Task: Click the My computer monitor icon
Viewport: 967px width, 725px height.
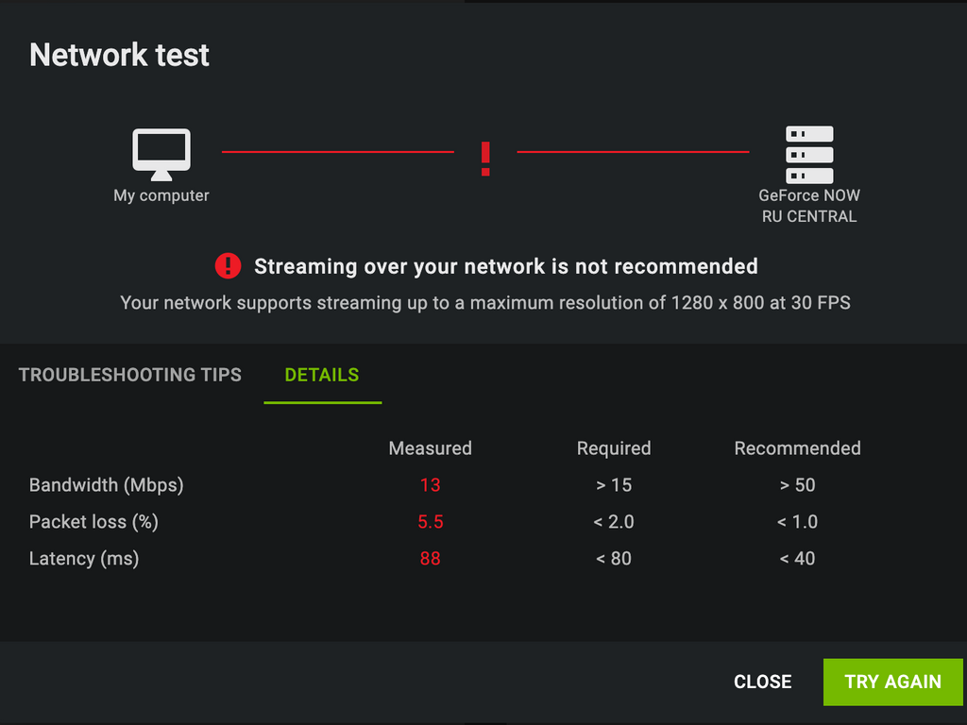Action: [161, 154]
